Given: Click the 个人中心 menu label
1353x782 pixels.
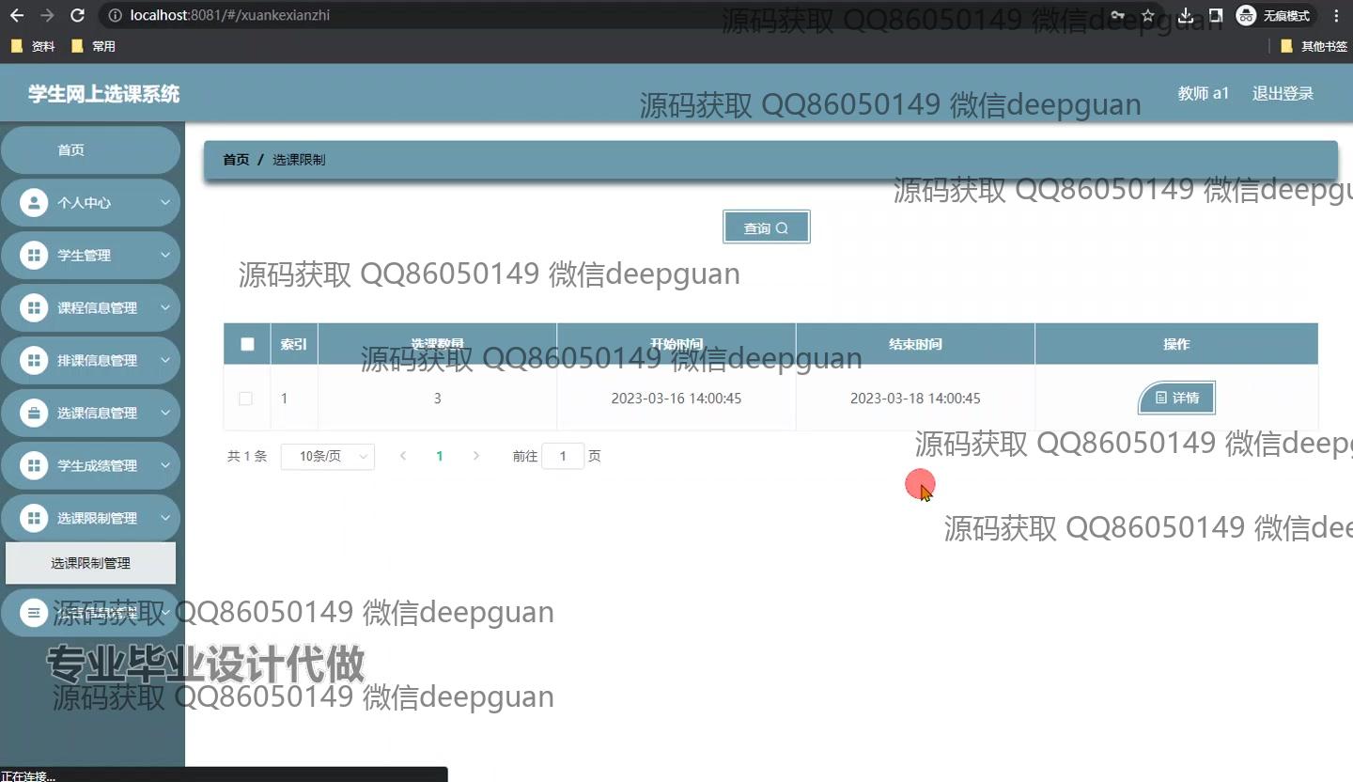Looking at the screenshot, I should pyautogui.click(x=85, y=203).
